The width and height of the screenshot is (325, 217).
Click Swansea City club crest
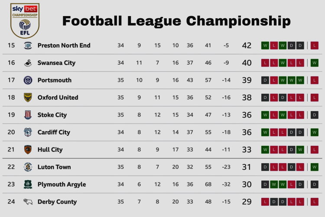point(28,63)
